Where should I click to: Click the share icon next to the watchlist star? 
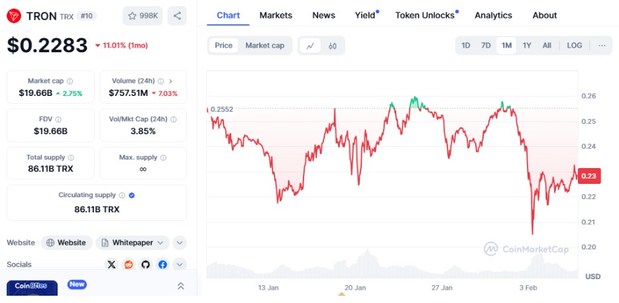coord(177,15)
